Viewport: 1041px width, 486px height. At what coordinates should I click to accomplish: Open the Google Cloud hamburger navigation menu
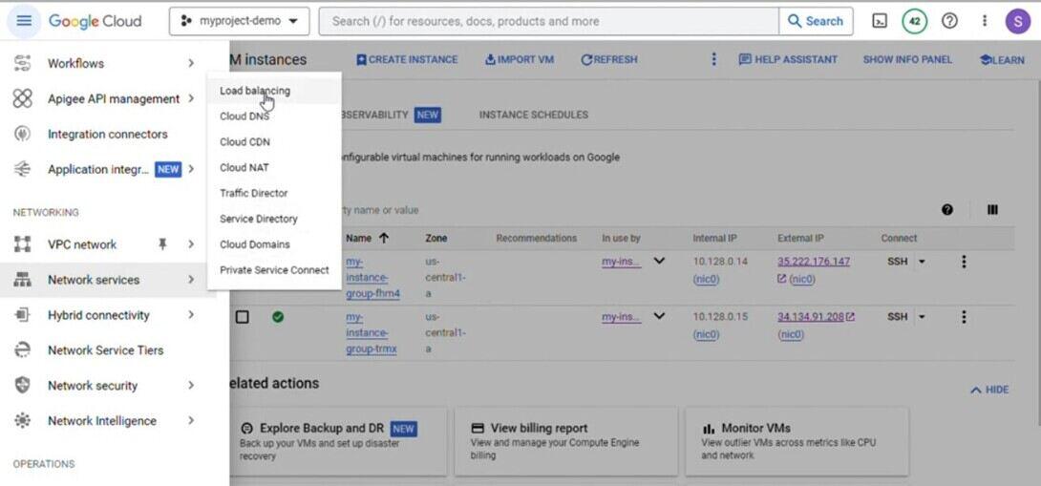coord(24,21)
